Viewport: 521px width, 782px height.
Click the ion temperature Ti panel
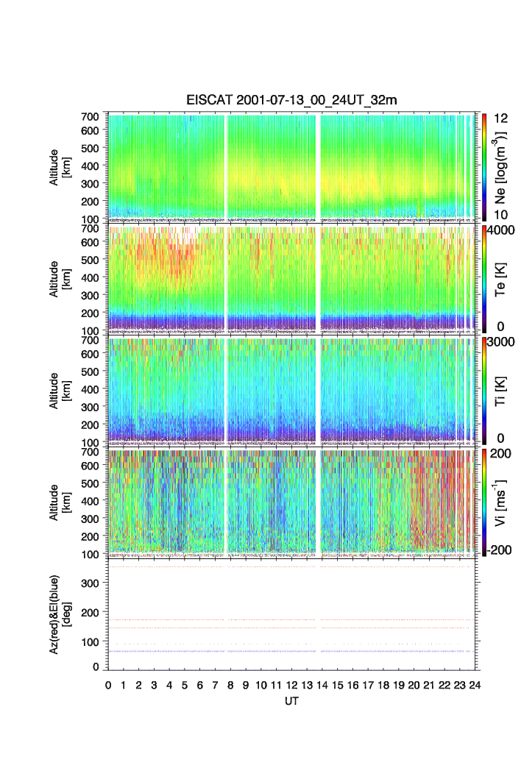coord(291,391)
